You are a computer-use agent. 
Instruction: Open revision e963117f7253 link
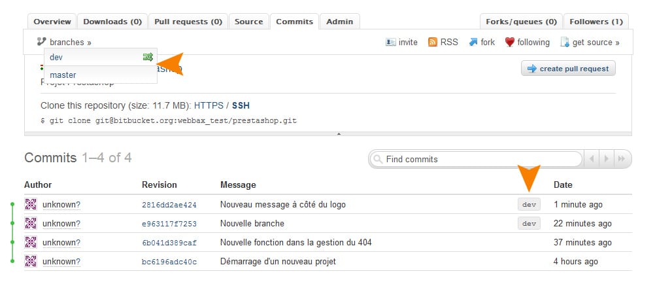tap(169, 224)
